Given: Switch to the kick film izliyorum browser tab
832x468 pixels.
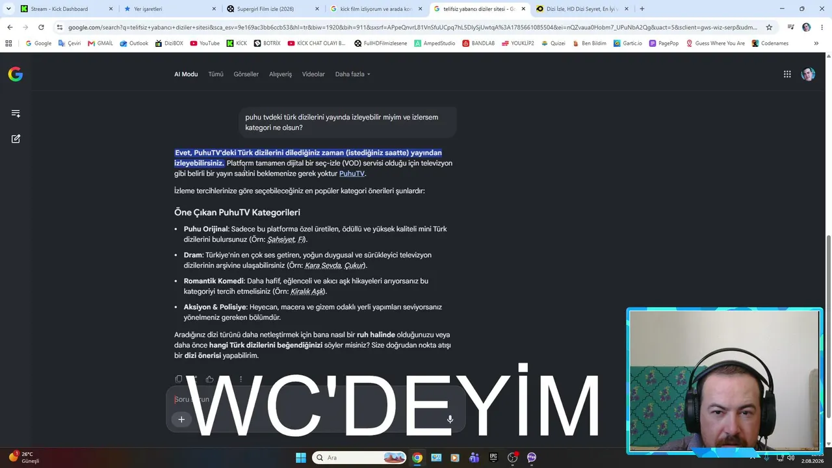Looking at the screenshot, I should (376, 9).
